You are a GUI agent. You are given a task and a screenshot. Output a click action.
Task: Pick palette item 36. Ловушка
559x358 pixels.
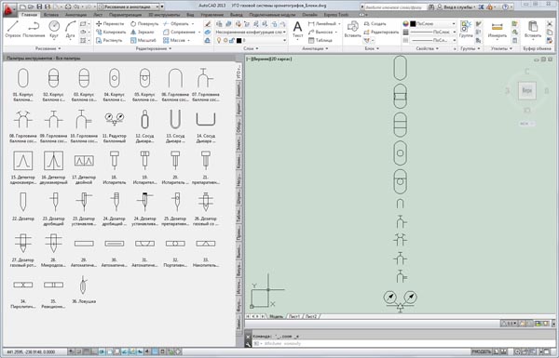(84, 289)
